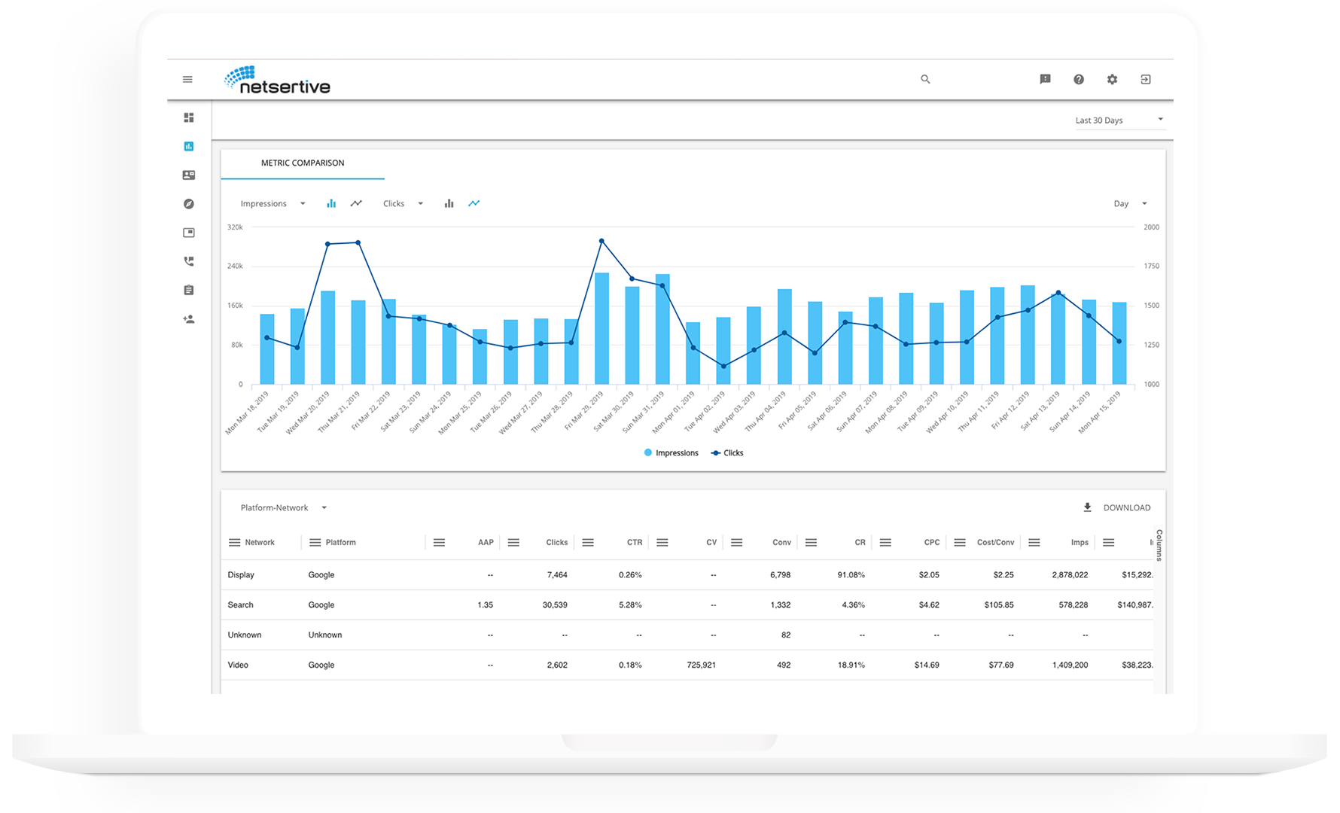Open the feedback message icon
Image resolution: width=1340 pixels, height=813 pixels.
click(x=1045, y=79)
